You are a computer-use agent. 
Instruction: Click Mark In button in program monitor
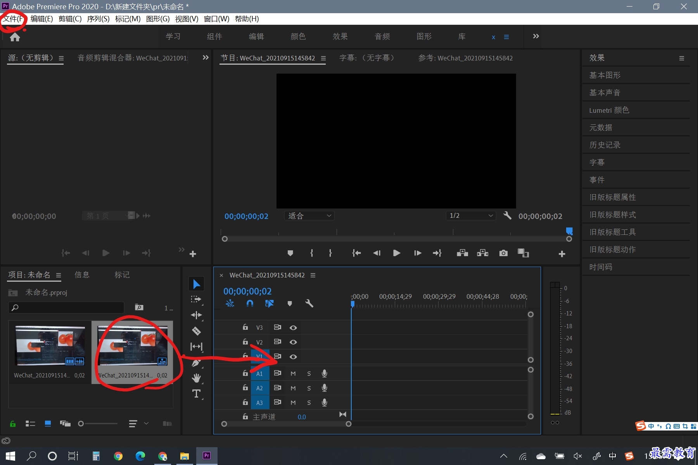(x=312, y=253)
